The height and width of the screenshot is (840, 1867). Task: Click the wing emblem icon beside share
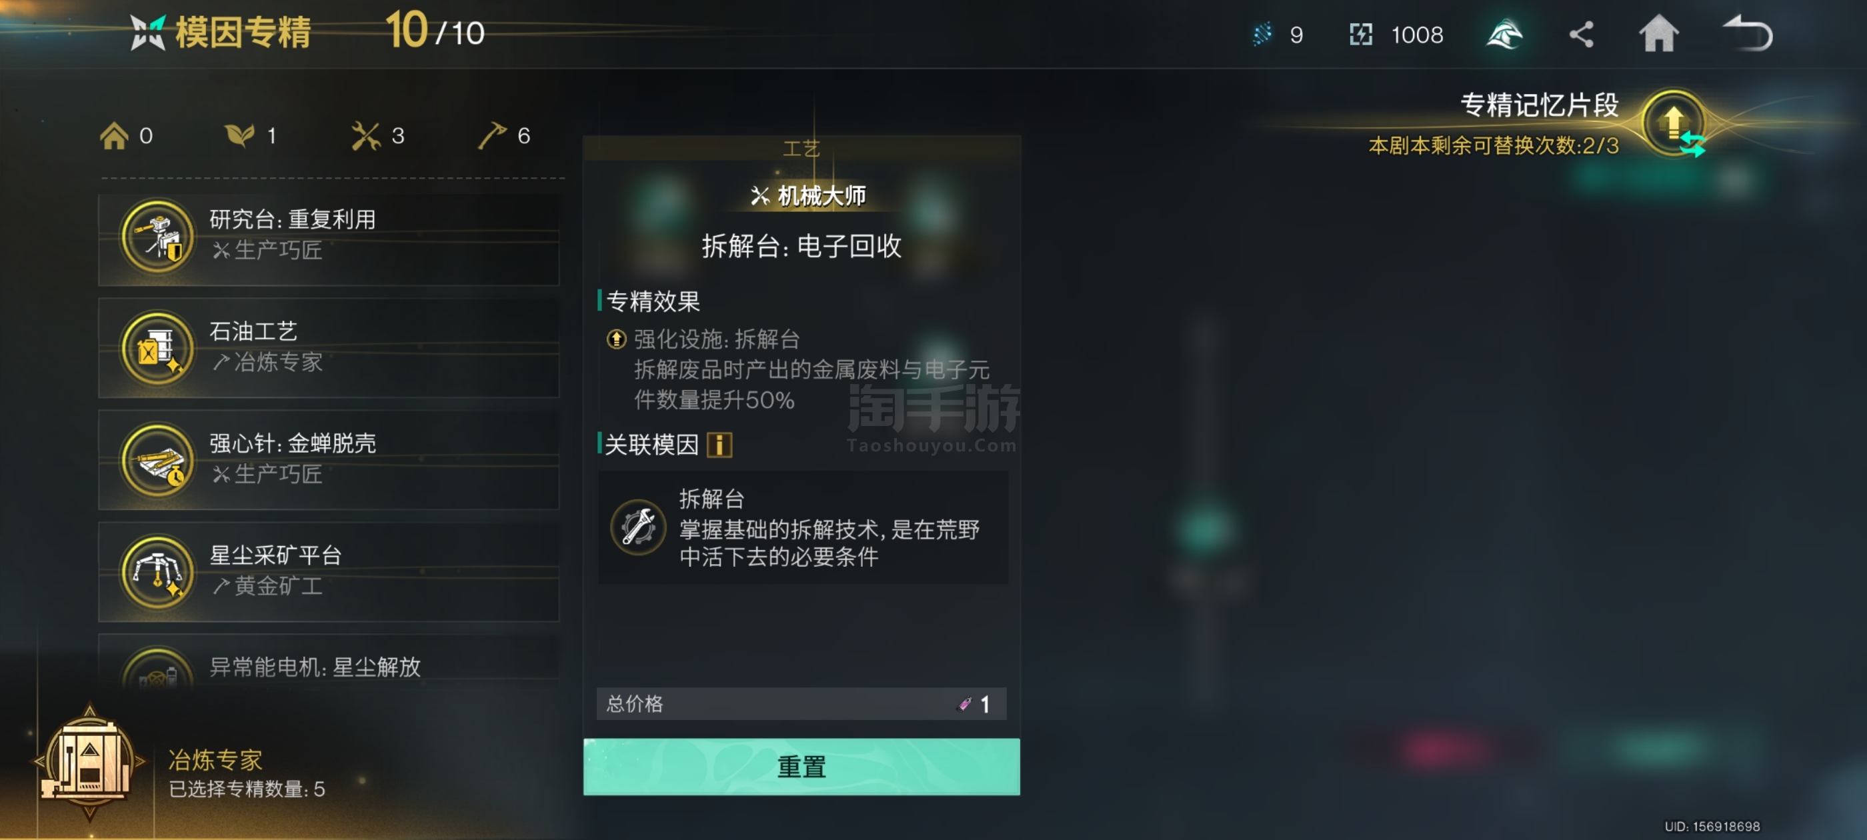(1504, 34)
